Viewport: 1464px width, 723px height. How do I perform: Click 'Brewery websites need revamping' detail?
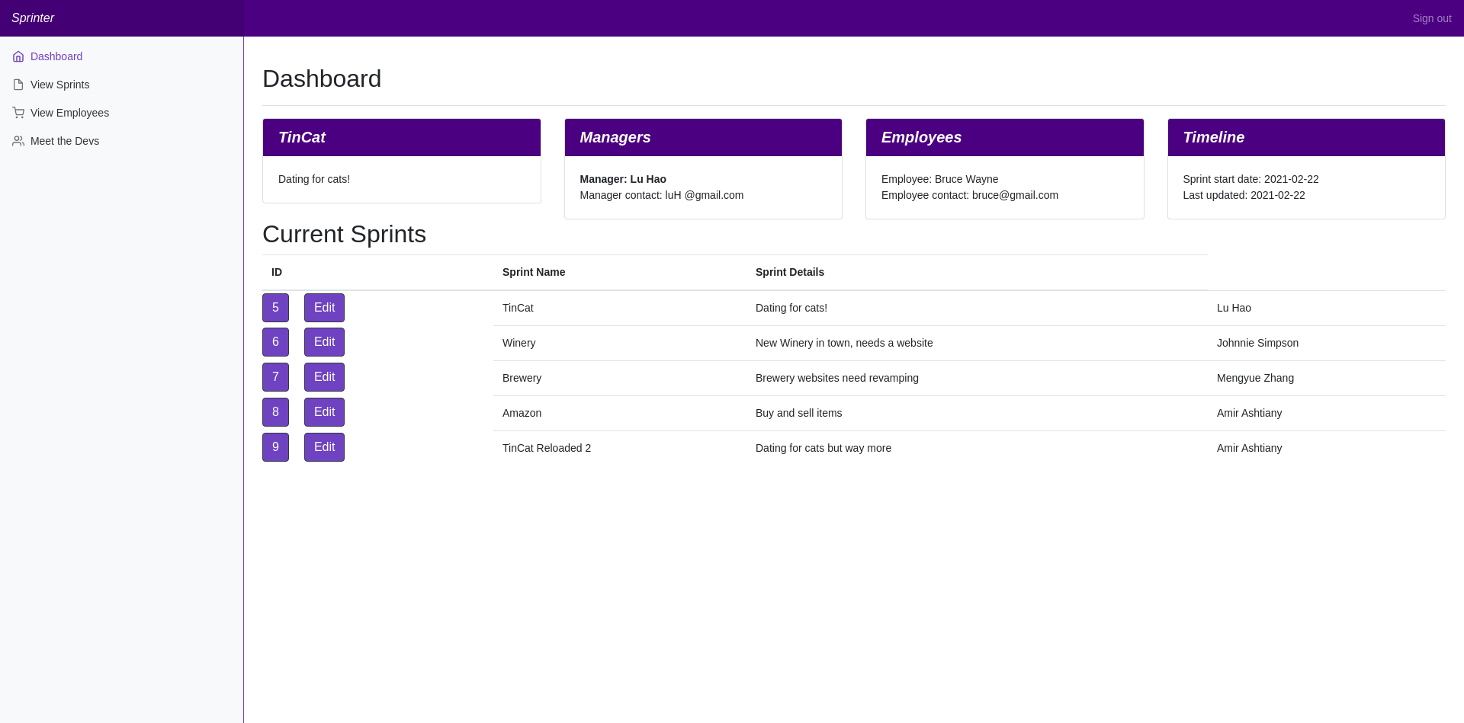pyautogui.click(x=837, y=378)
